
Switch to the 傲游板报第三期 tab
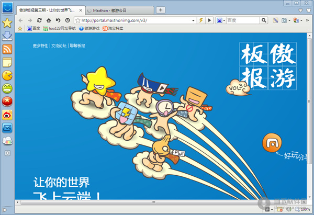point(48,10)
